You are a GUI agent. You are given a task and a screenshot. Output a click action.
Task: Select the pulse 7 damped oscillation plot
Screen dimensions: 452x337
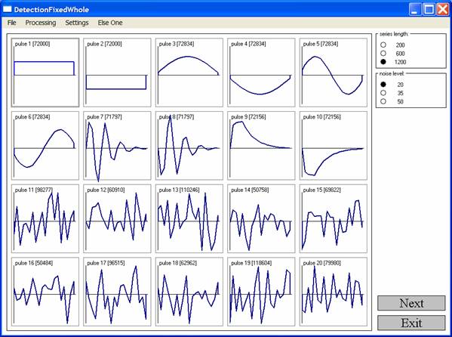pos(117,146)
